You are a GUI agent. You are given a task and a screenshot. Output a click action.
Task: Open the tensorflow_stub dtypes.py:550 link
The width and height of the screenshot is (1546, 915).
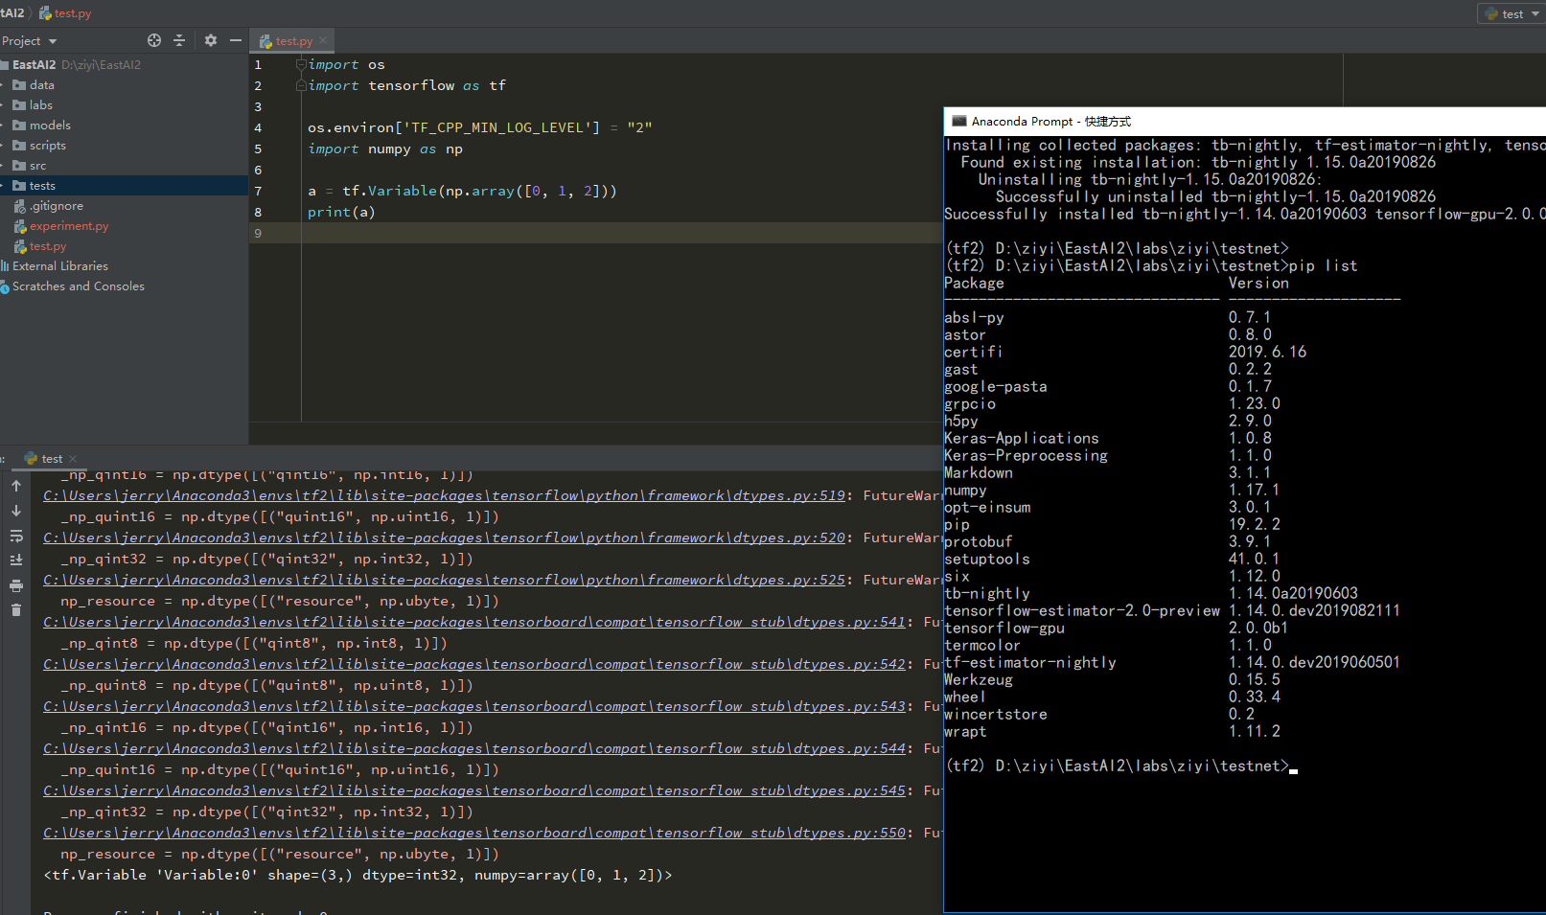[474, 833]
